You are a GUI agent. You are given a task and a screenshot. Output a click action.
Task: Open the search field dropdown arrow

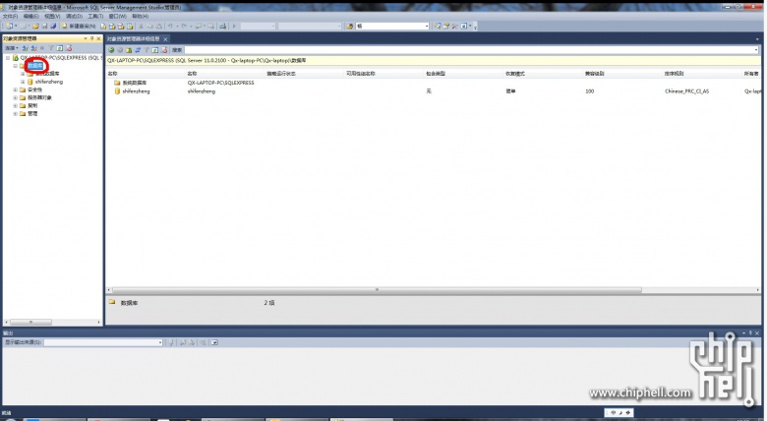click(x=756, y=50)
